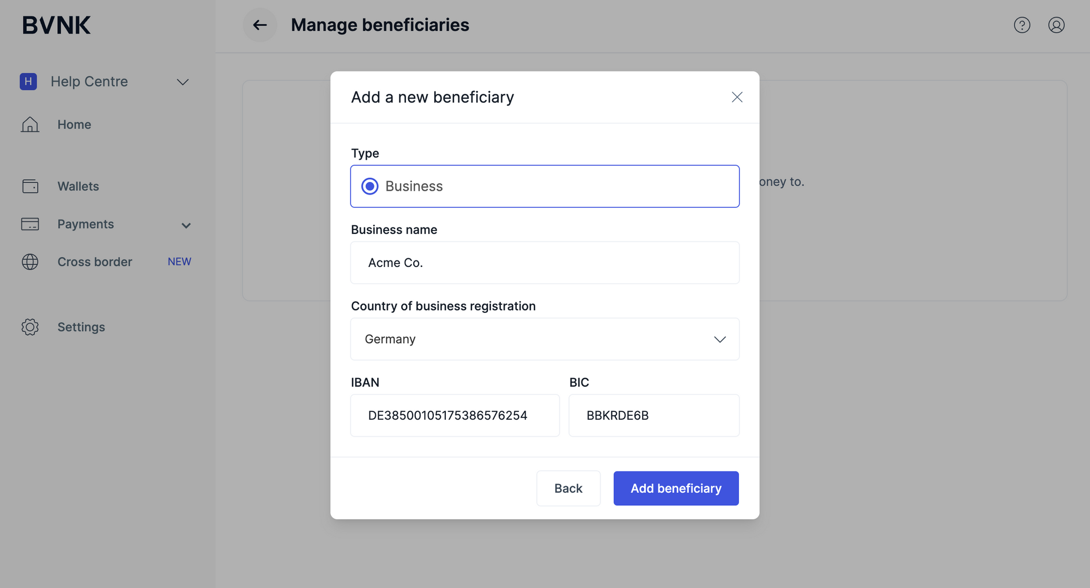This screenshot has height=588, width=1090.
Task: Select the Business radio button
Action: [x=370, y=186]
